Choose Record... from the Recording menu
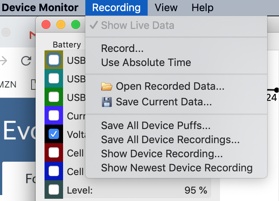The width and height of the screenshot is (279, 201). 122,49
